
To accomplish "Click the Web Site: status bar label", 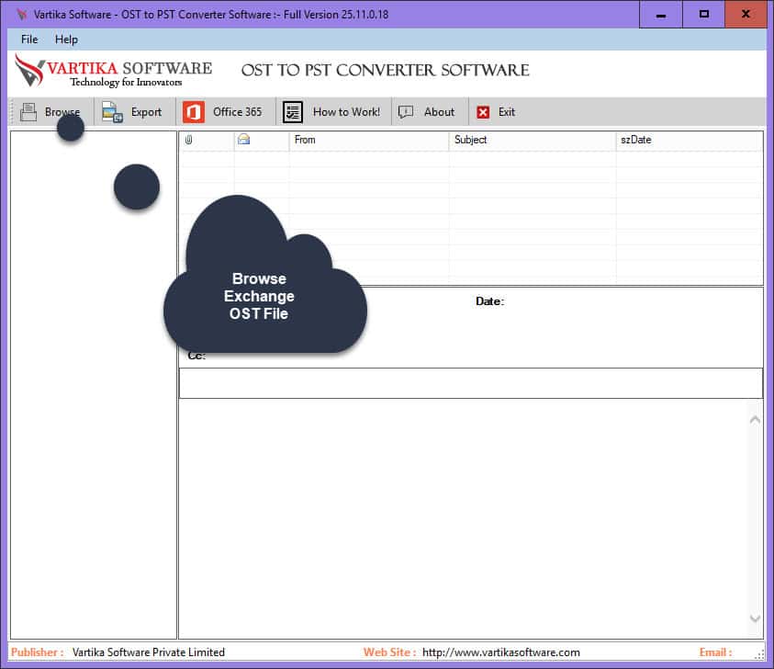I will point(389,652).
